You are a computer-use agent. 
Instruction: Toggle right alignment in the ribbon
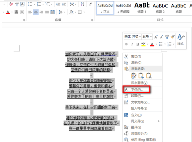[x=41, y=12]
